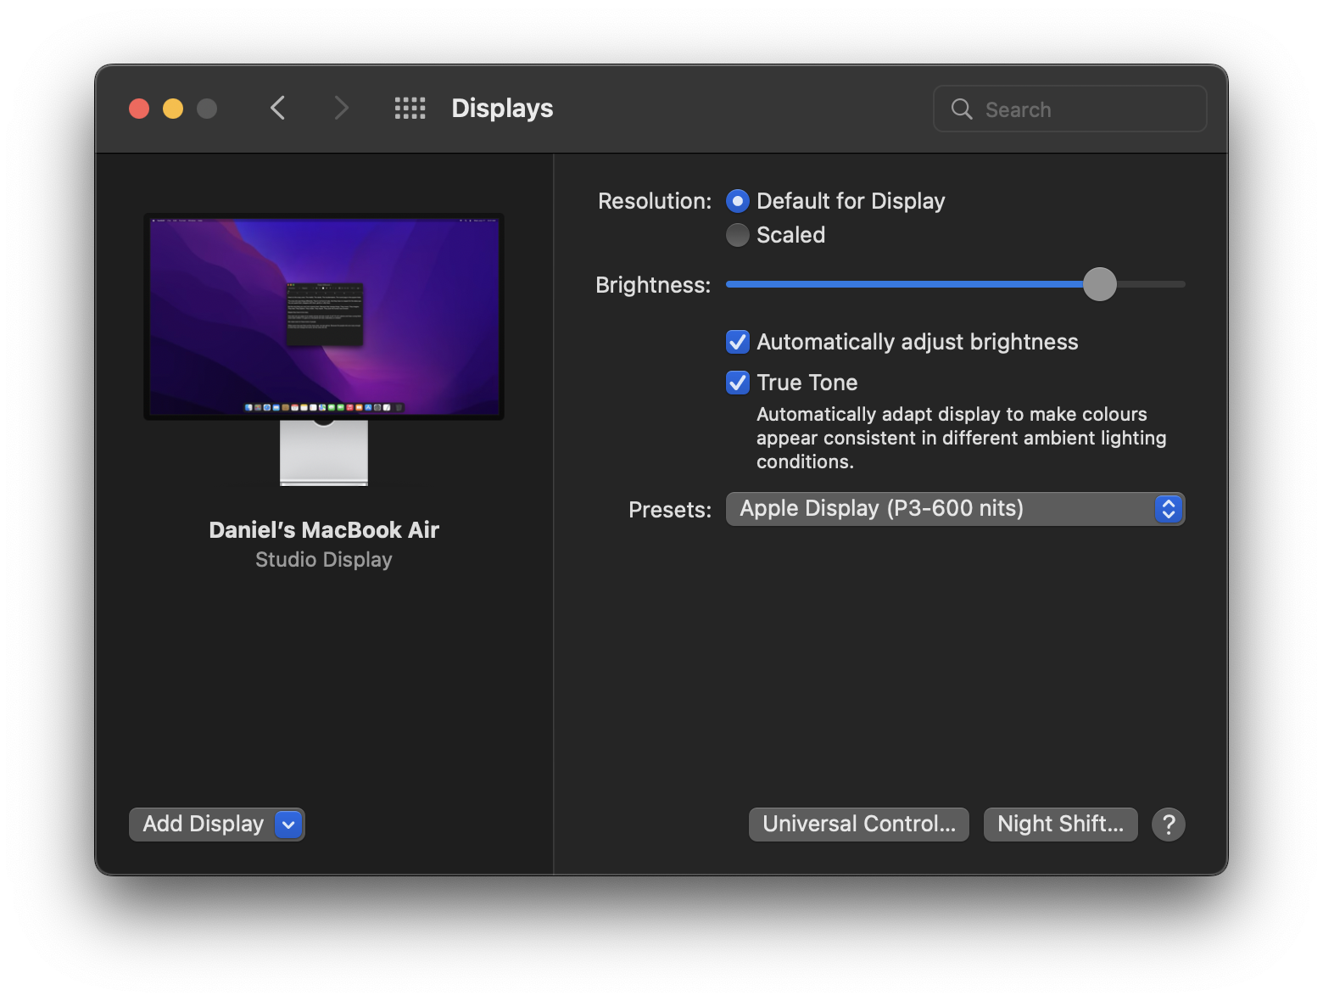Image resolution: width=1323 pixels, height=1001 pixels.
Task: Disable the True Tone checkbox
Action: [x=738, y=383]
